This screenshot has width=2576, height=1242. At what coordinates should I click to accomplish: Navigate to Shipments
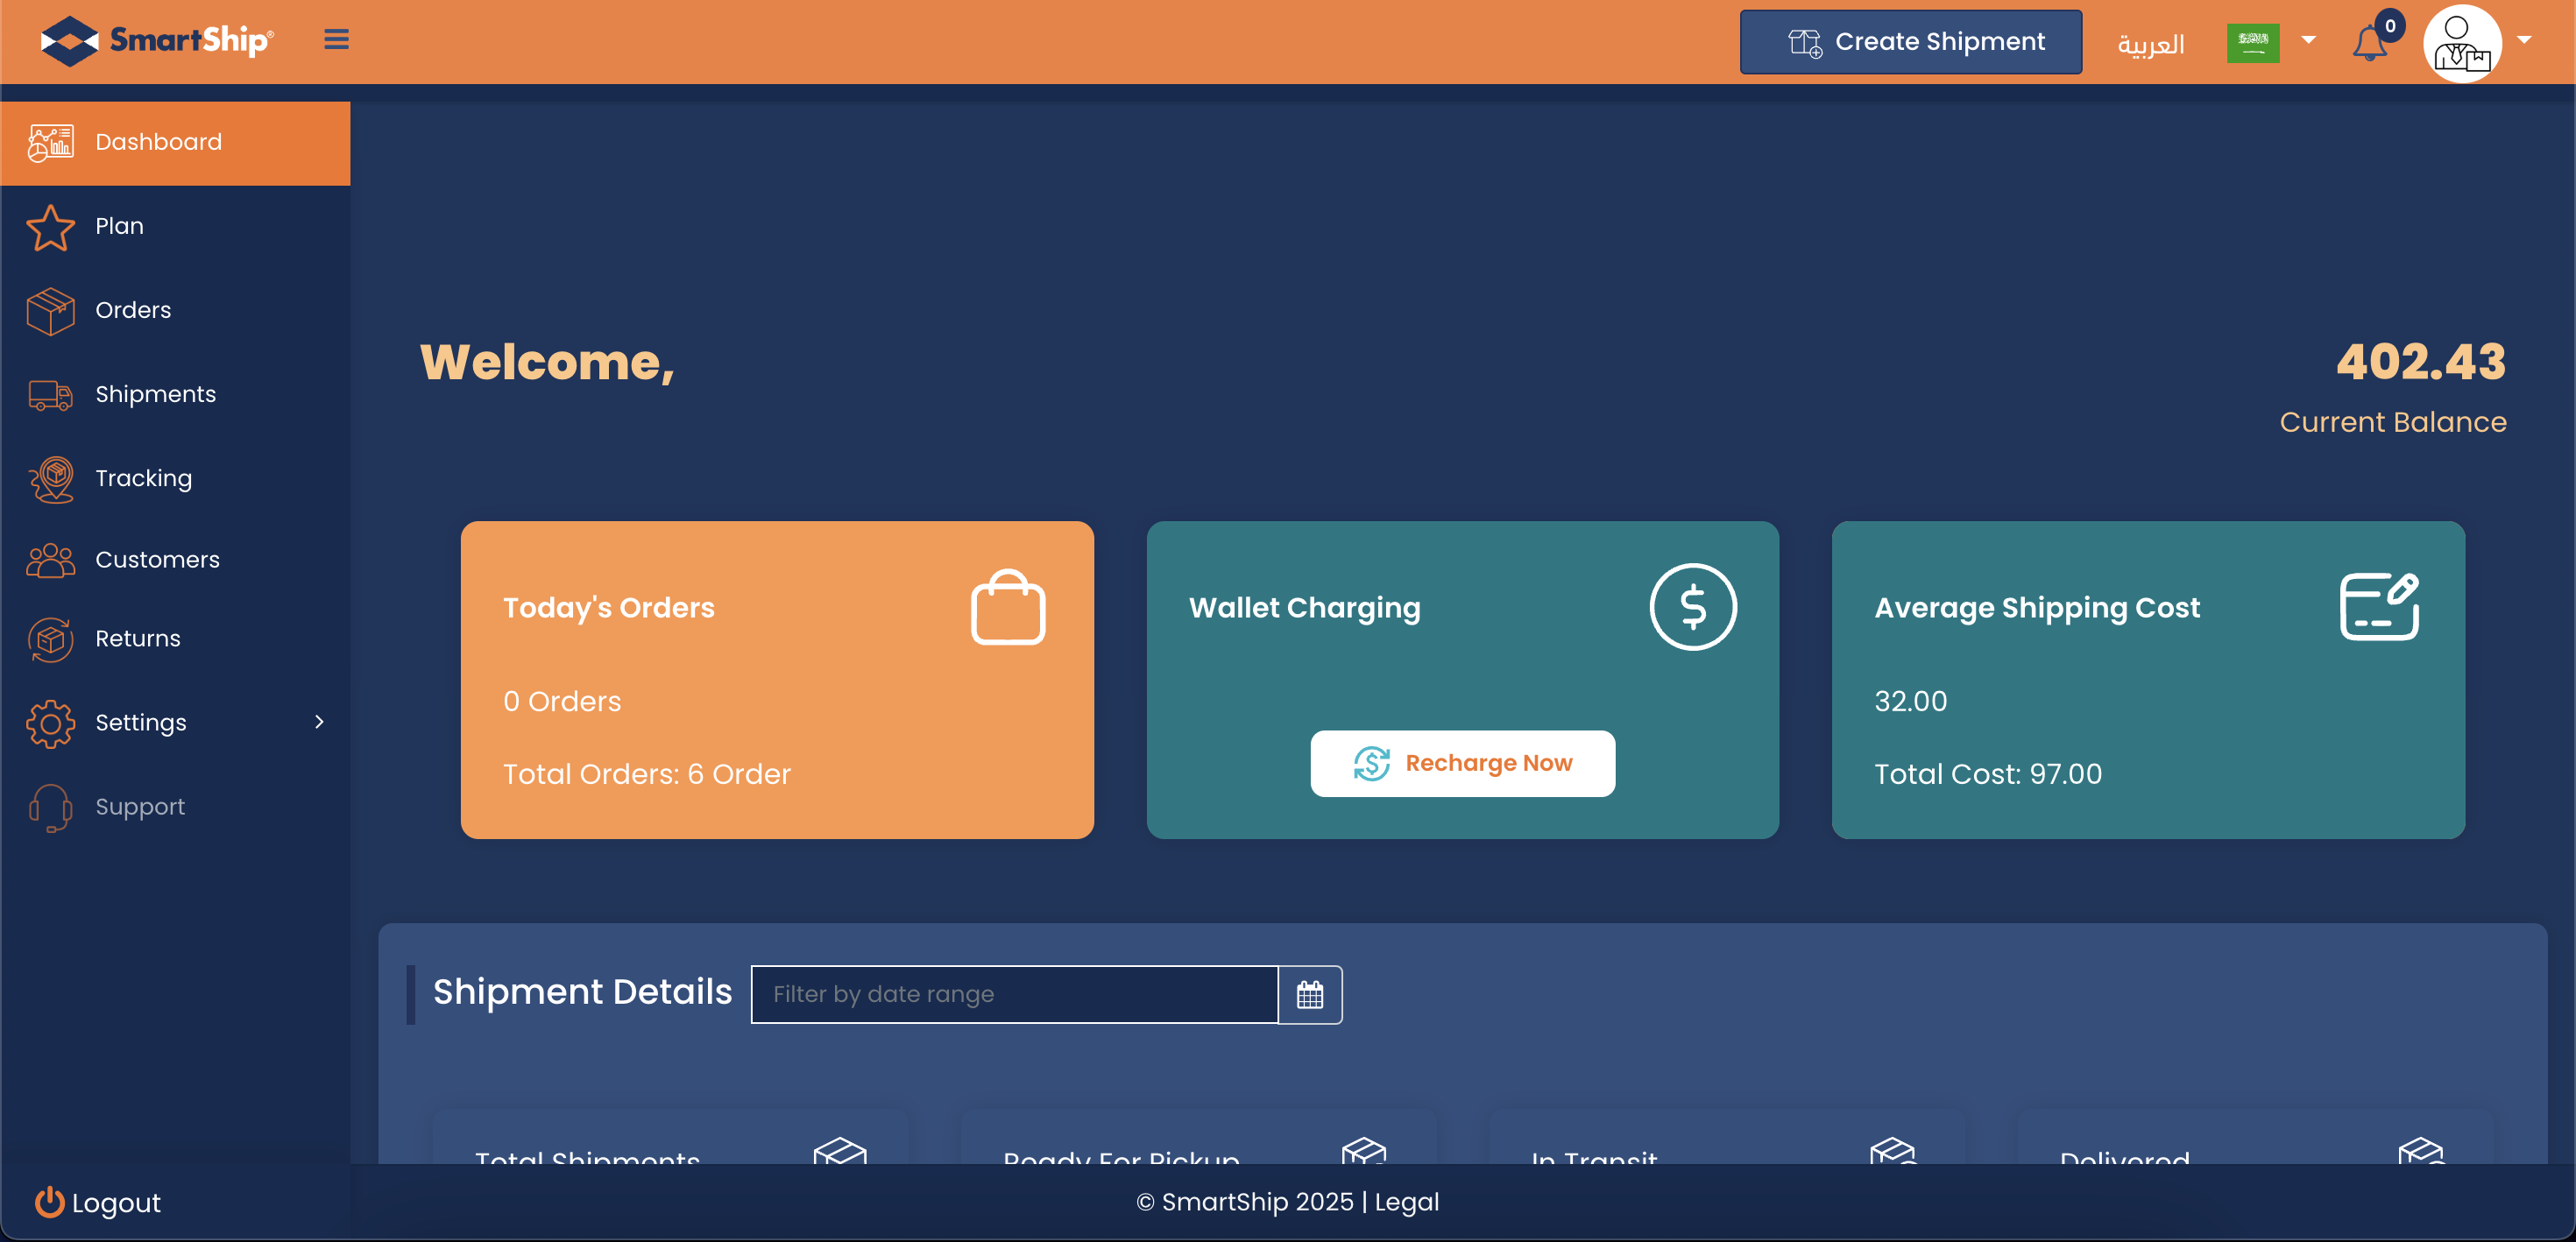tap(175, 395)
